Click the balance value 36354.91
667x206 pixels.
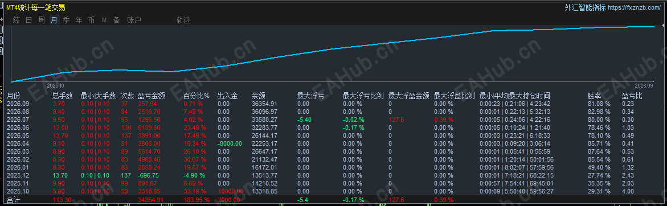[x=264, y=103]
